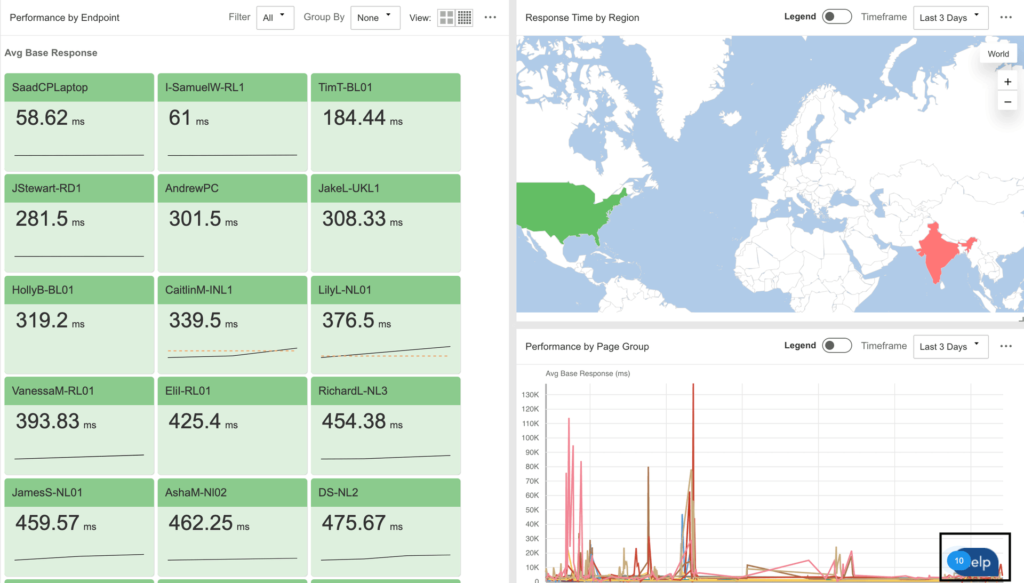Screen dimensions: 1024x583
Task: Open Performance by Endpoint more options menu
Action: click(490, 18)
